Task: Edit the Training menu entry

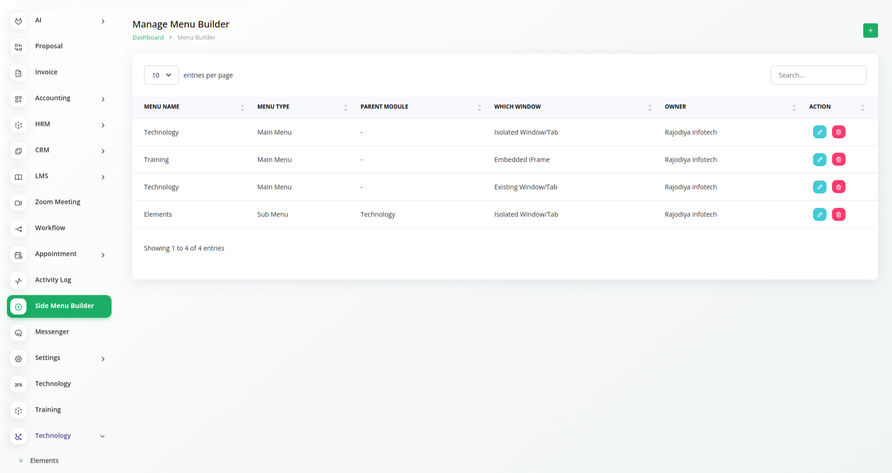Action: tap(820, 160)
